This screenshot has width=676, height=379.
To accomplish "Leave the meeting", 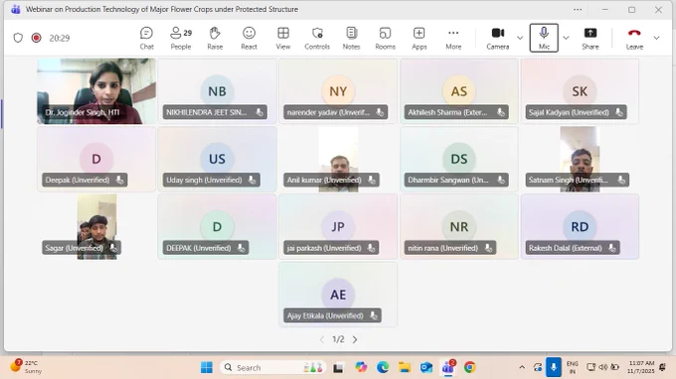I will pos(634,38).
